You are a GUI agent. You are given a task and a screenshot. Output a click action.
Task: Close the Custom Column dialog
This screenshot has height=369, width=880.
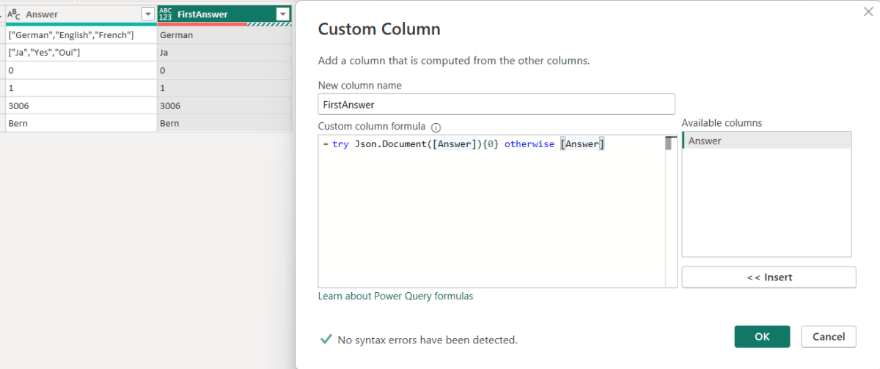coord(869,11)
